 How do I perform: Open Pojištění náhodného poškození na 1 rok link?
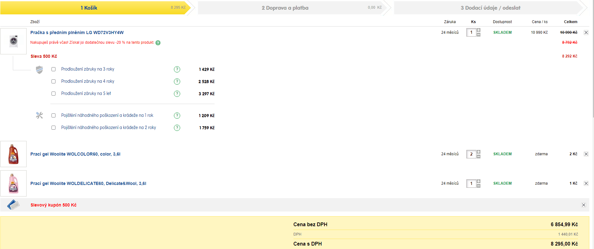tap(107, 115)
